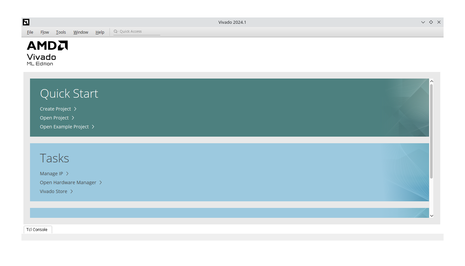The image size is (465, 266).
Task: Click the arrow icon beside Create Project
Action: coord(75,109)
